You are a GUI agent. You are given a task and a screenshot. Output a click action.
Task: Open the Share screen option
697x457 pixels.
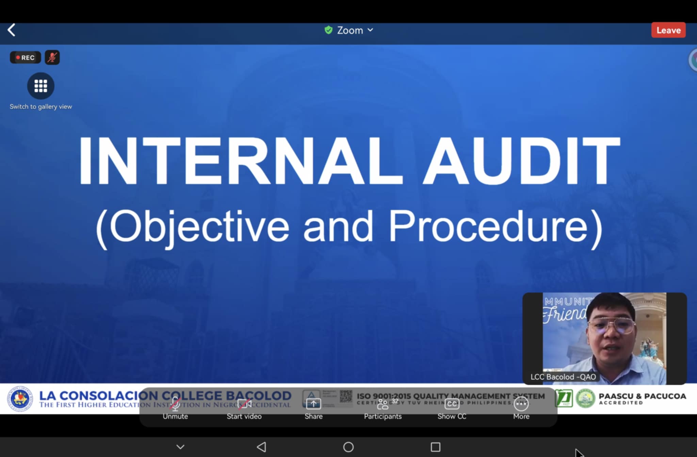313,408
